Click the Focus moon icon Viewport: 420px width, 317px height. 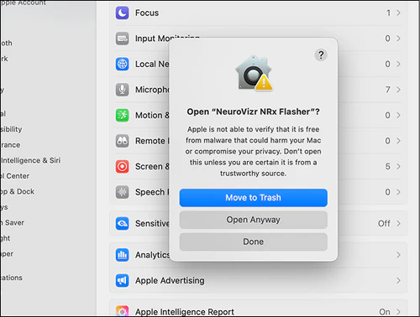(123, 13)
